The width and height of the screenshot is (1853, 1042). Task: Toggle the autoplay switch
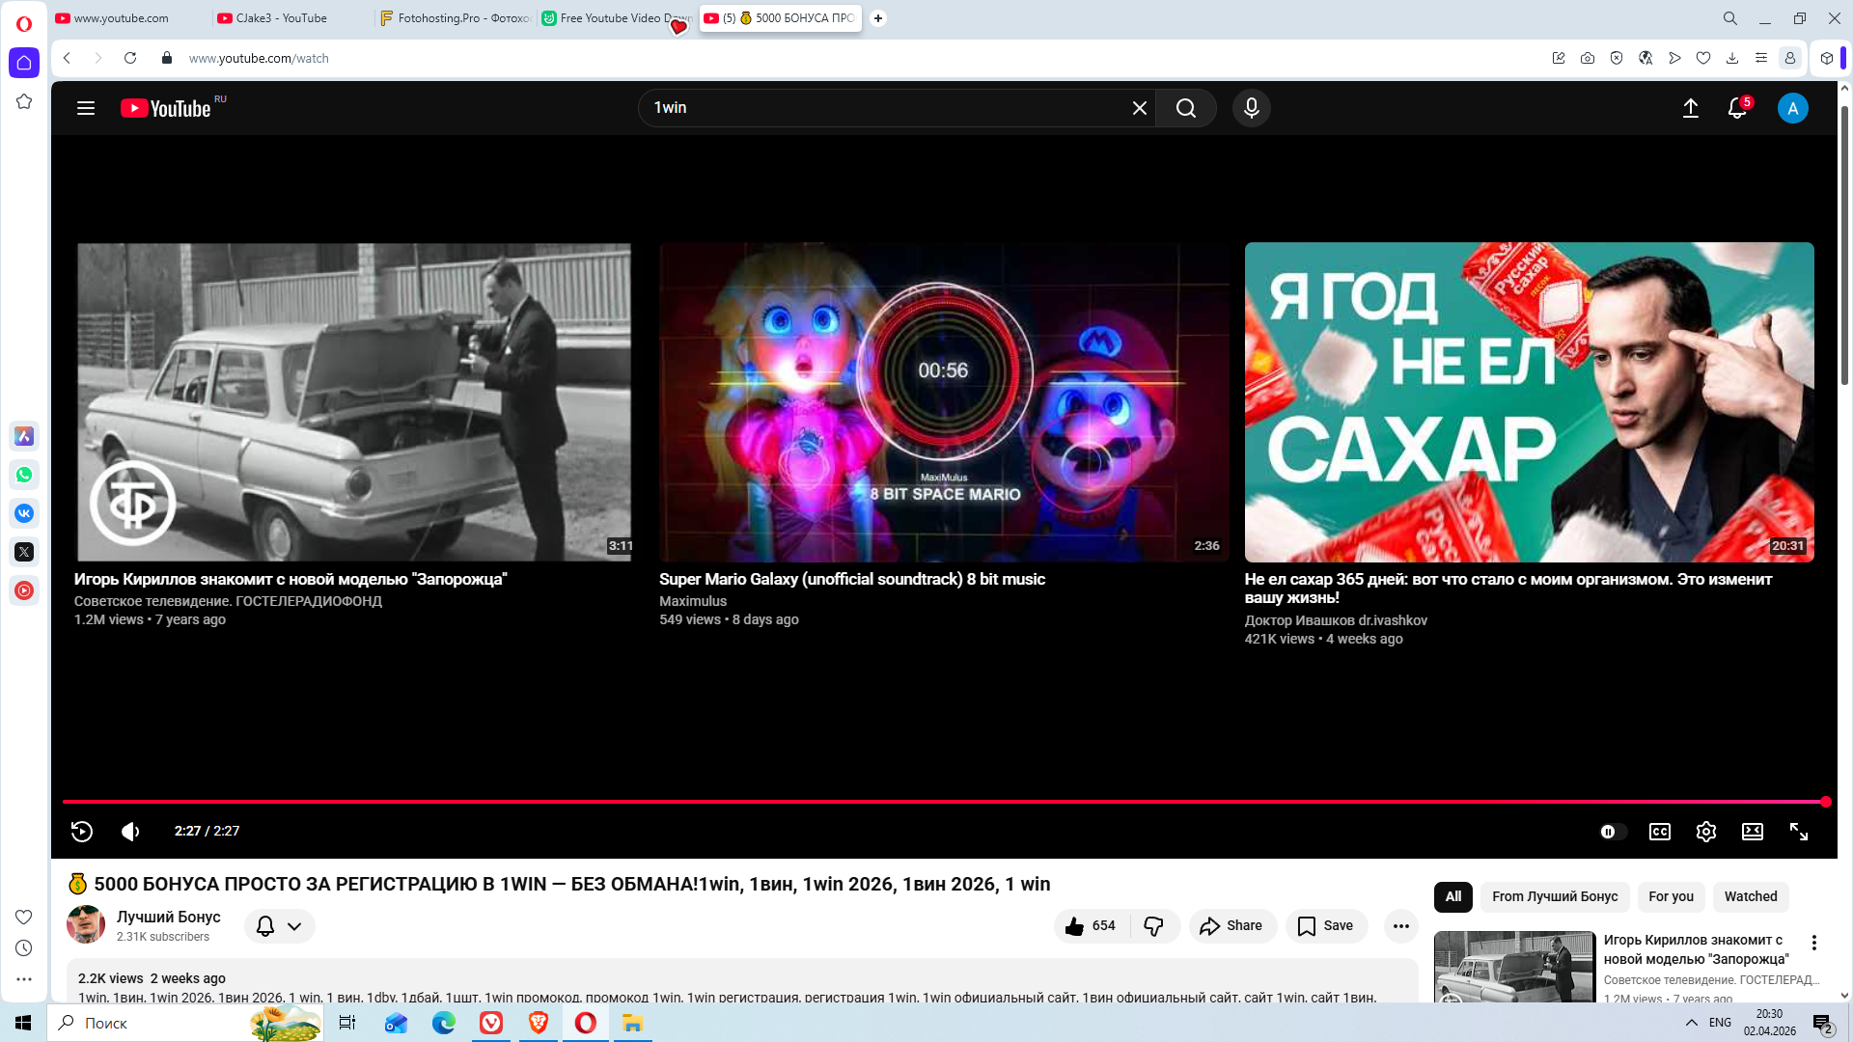(x=1613, y=832)
